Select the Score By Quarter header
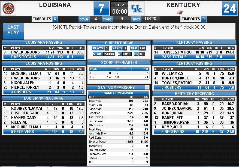 point(119,62)
